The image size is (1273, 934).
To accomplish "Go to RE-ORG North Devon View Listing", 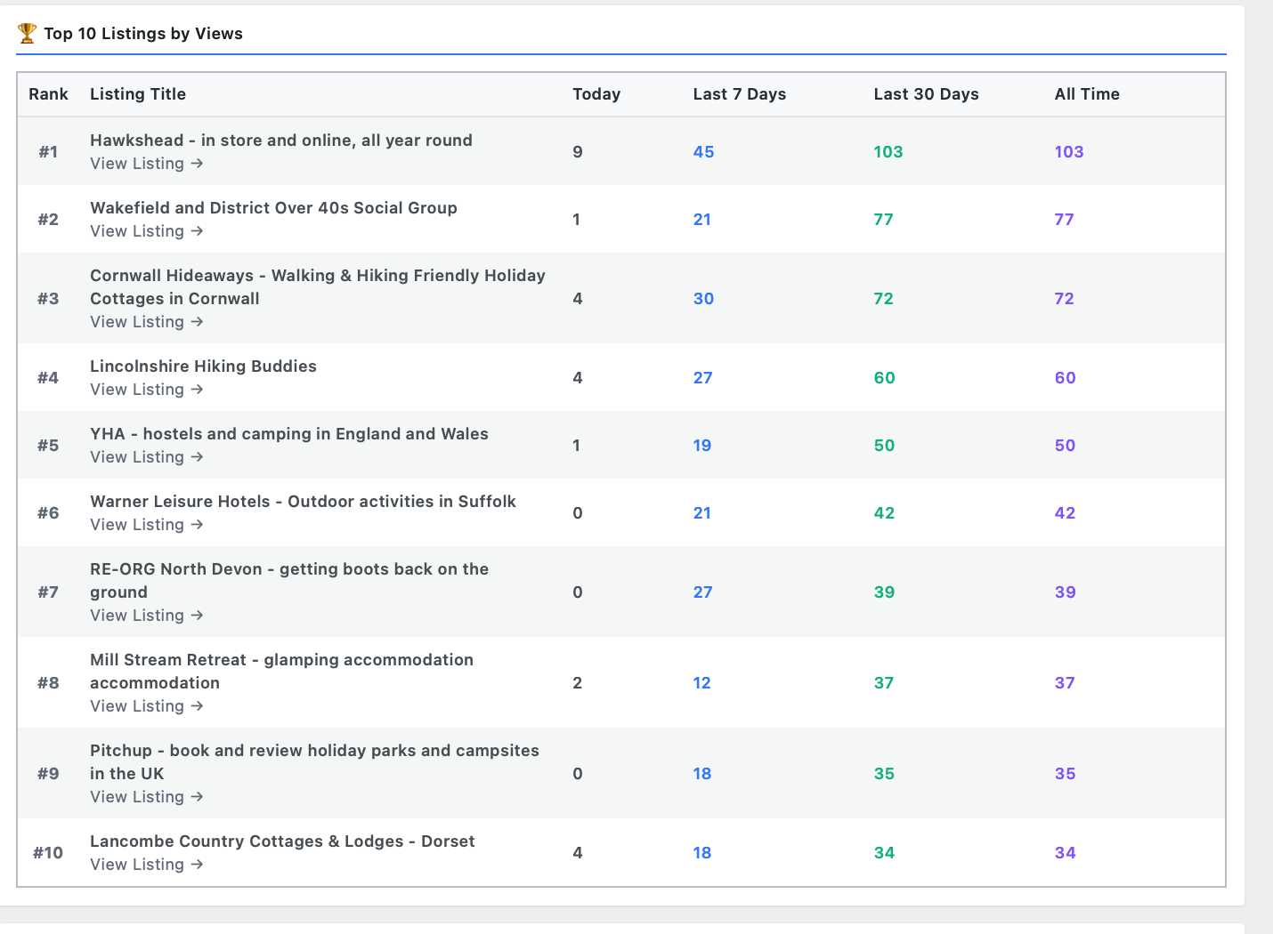I will (146, 616).
